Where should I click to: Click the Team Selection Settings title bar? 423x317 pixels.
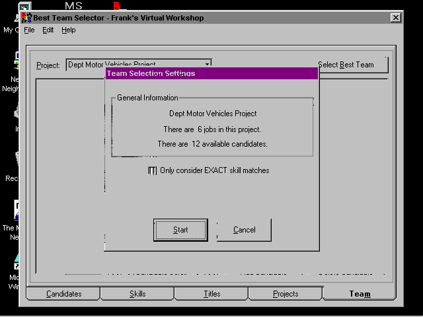click(211, 74)
